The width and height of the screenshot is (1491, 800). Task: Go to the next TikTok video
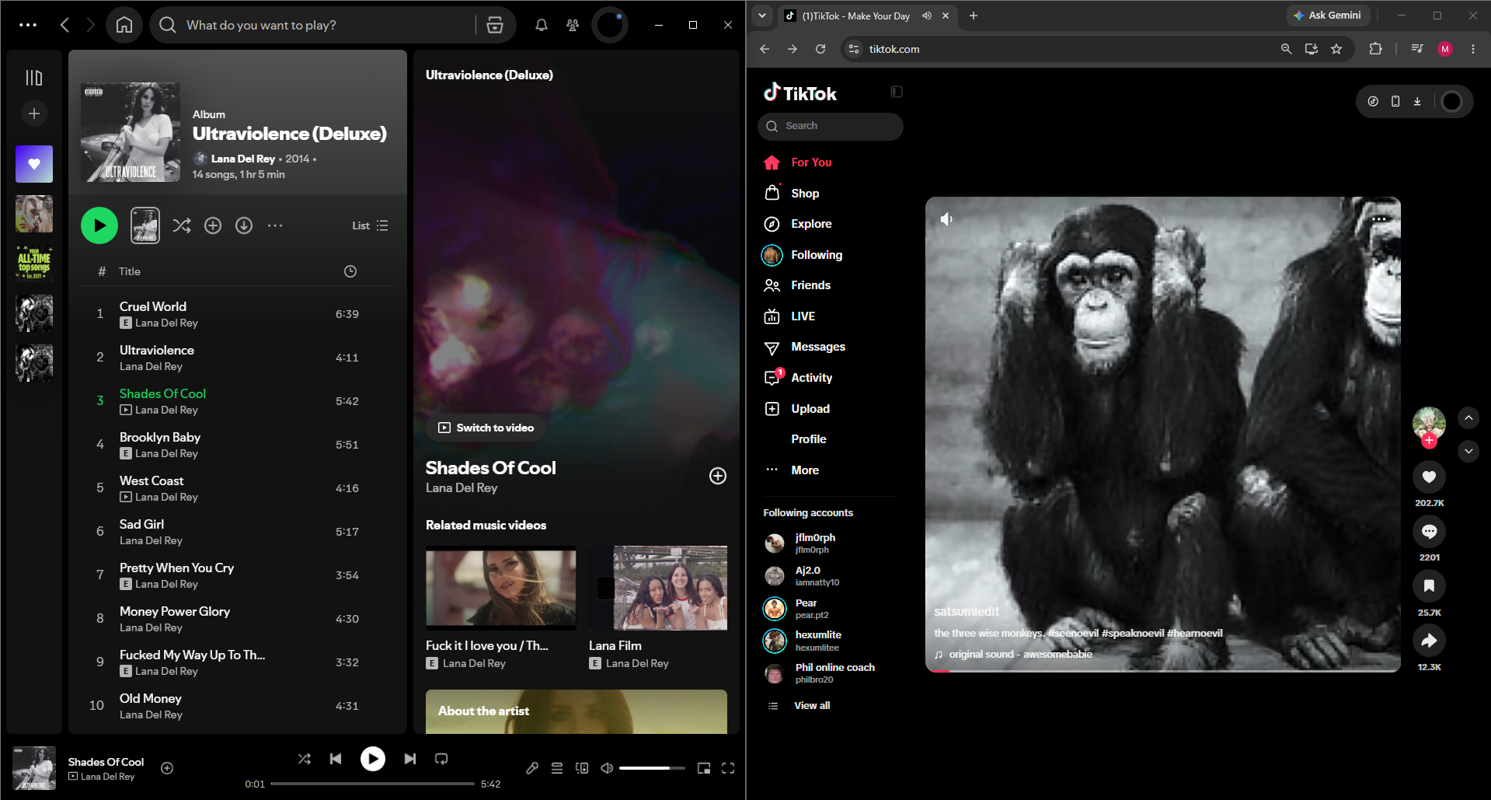click(x=1468, y=450)
